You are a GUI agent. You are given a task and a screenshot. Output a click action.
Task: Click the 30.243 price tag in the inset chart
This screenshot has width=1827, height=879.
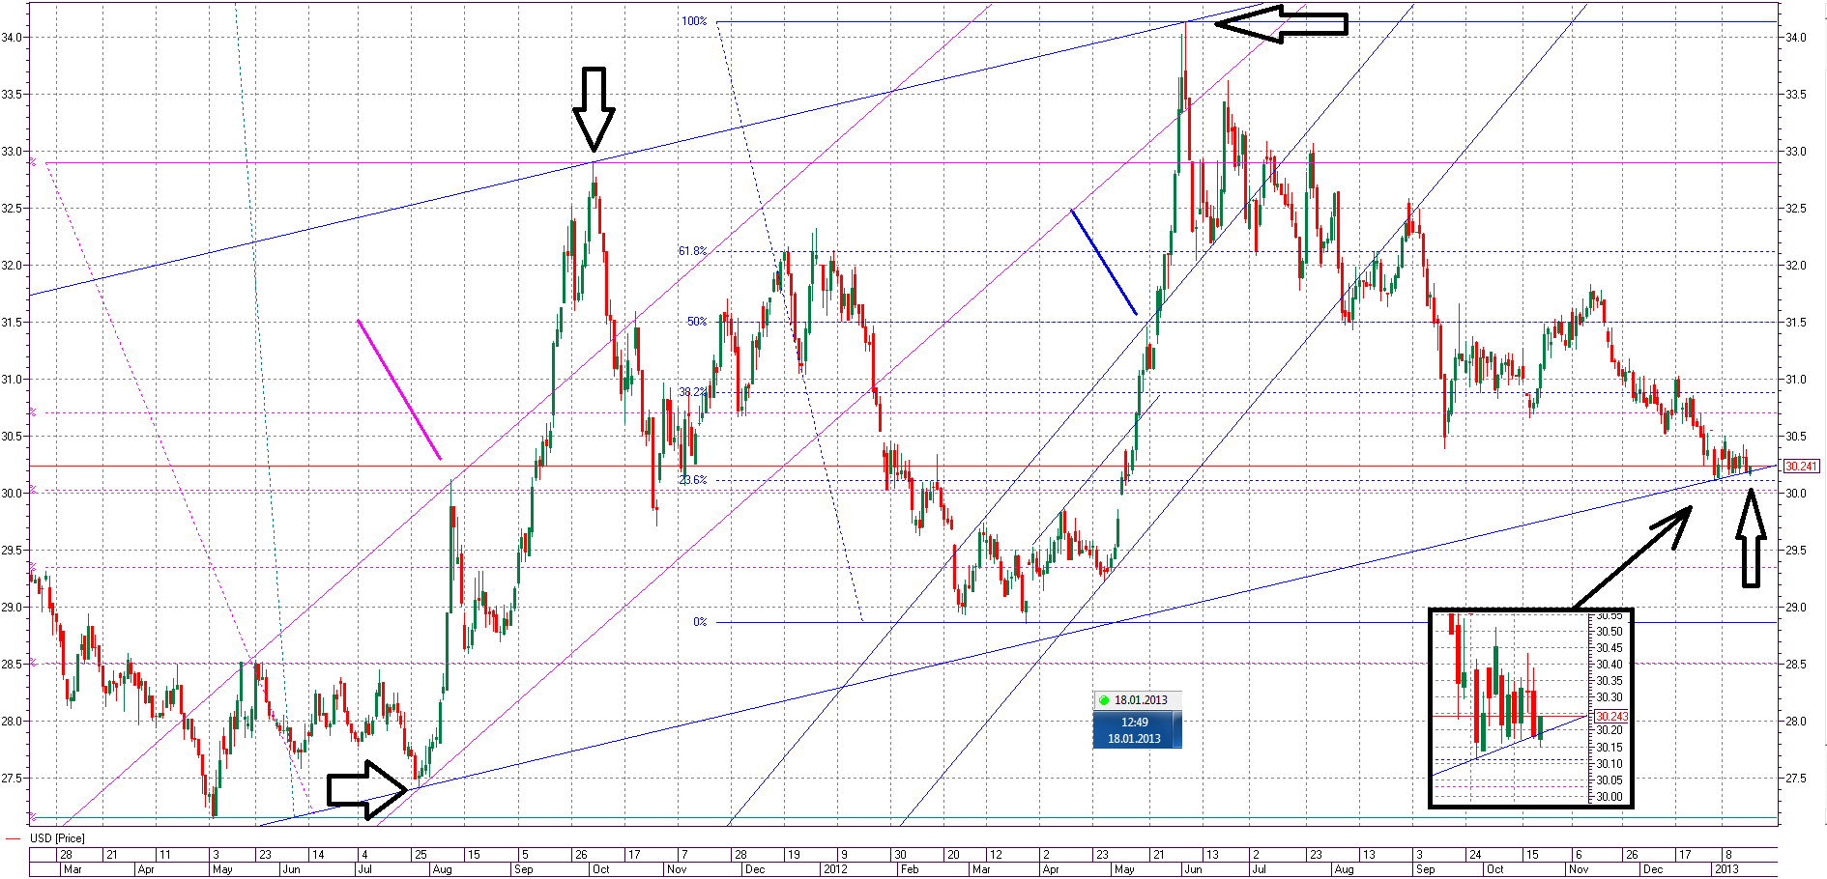coord(1611,717)
